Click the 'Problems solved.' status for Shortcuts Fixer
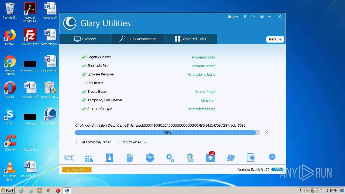345x194 pixels. click(204, 66)
